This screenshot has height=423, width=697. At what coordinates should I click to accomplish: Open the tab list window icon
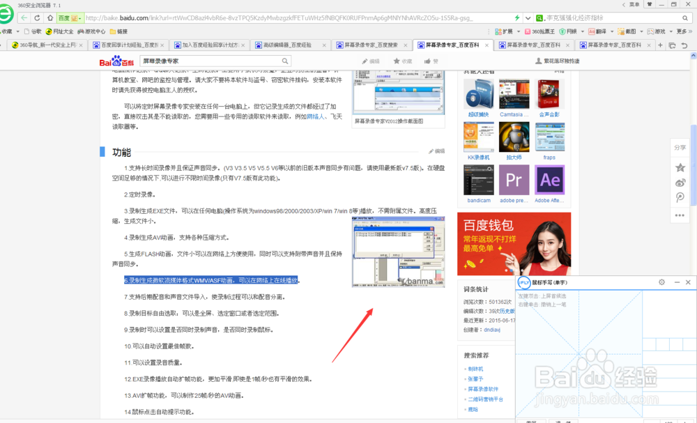(672, 45)
